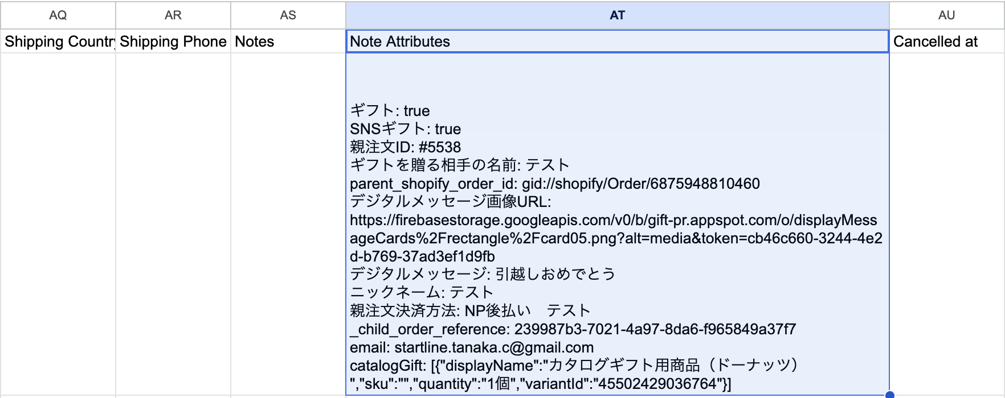Click the firebasestorage.googleapis.com URL text
This screenshot has width=1005, height=398.
pos(613,220)
